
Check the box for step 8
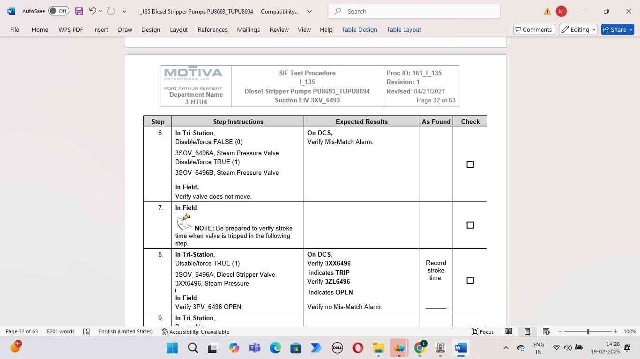[x=470, y=280]
